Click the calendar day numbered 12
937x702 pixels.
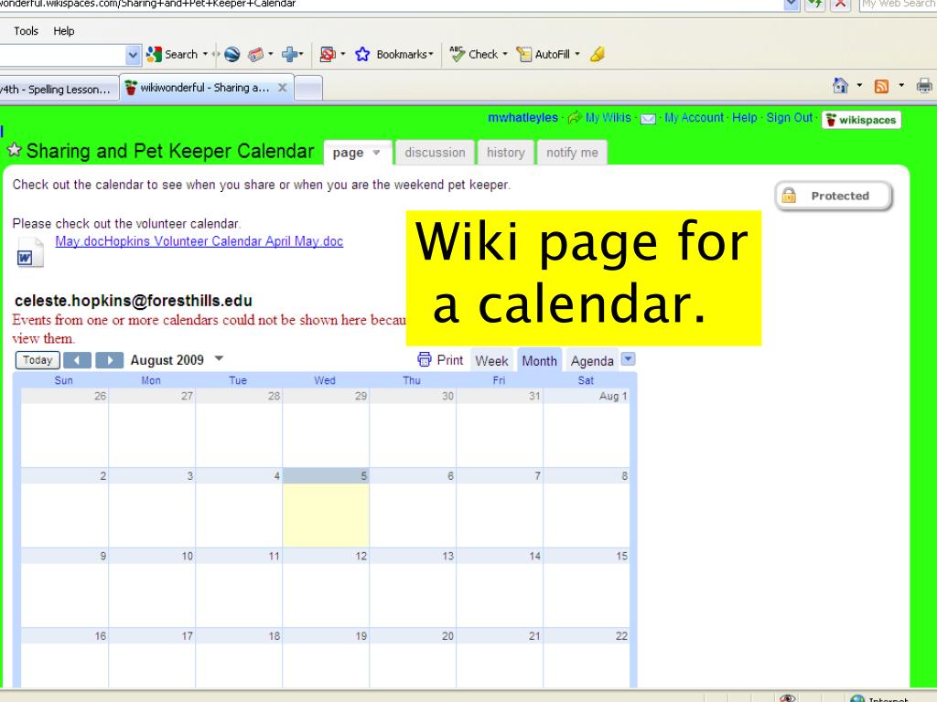pyautogui.click(x=326, y=588)
